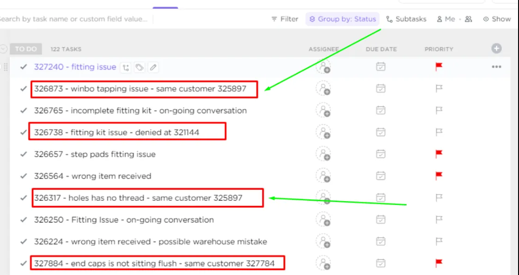This screenshot has height=275, width=519.
Task: Open more options ellipsis for task 327240
Action: pos(496,67)
